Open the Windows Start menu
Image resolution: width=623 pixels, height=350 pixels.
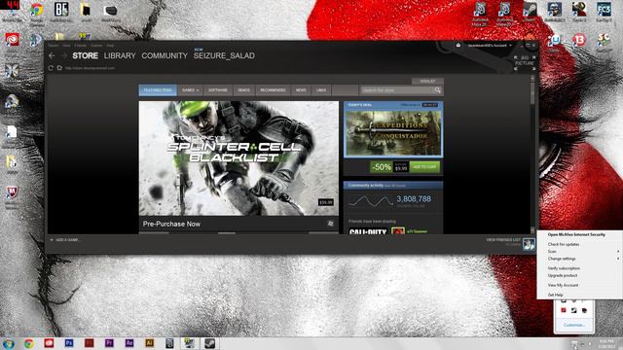9,343
